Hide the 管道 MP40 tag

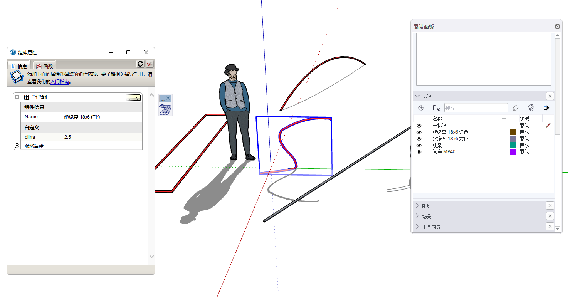coord(419,152)
